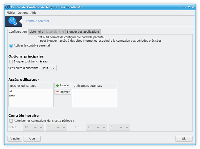Open the Bloquer des applications tab
This screenshot has width=200, height=149.
click(83, 32)
